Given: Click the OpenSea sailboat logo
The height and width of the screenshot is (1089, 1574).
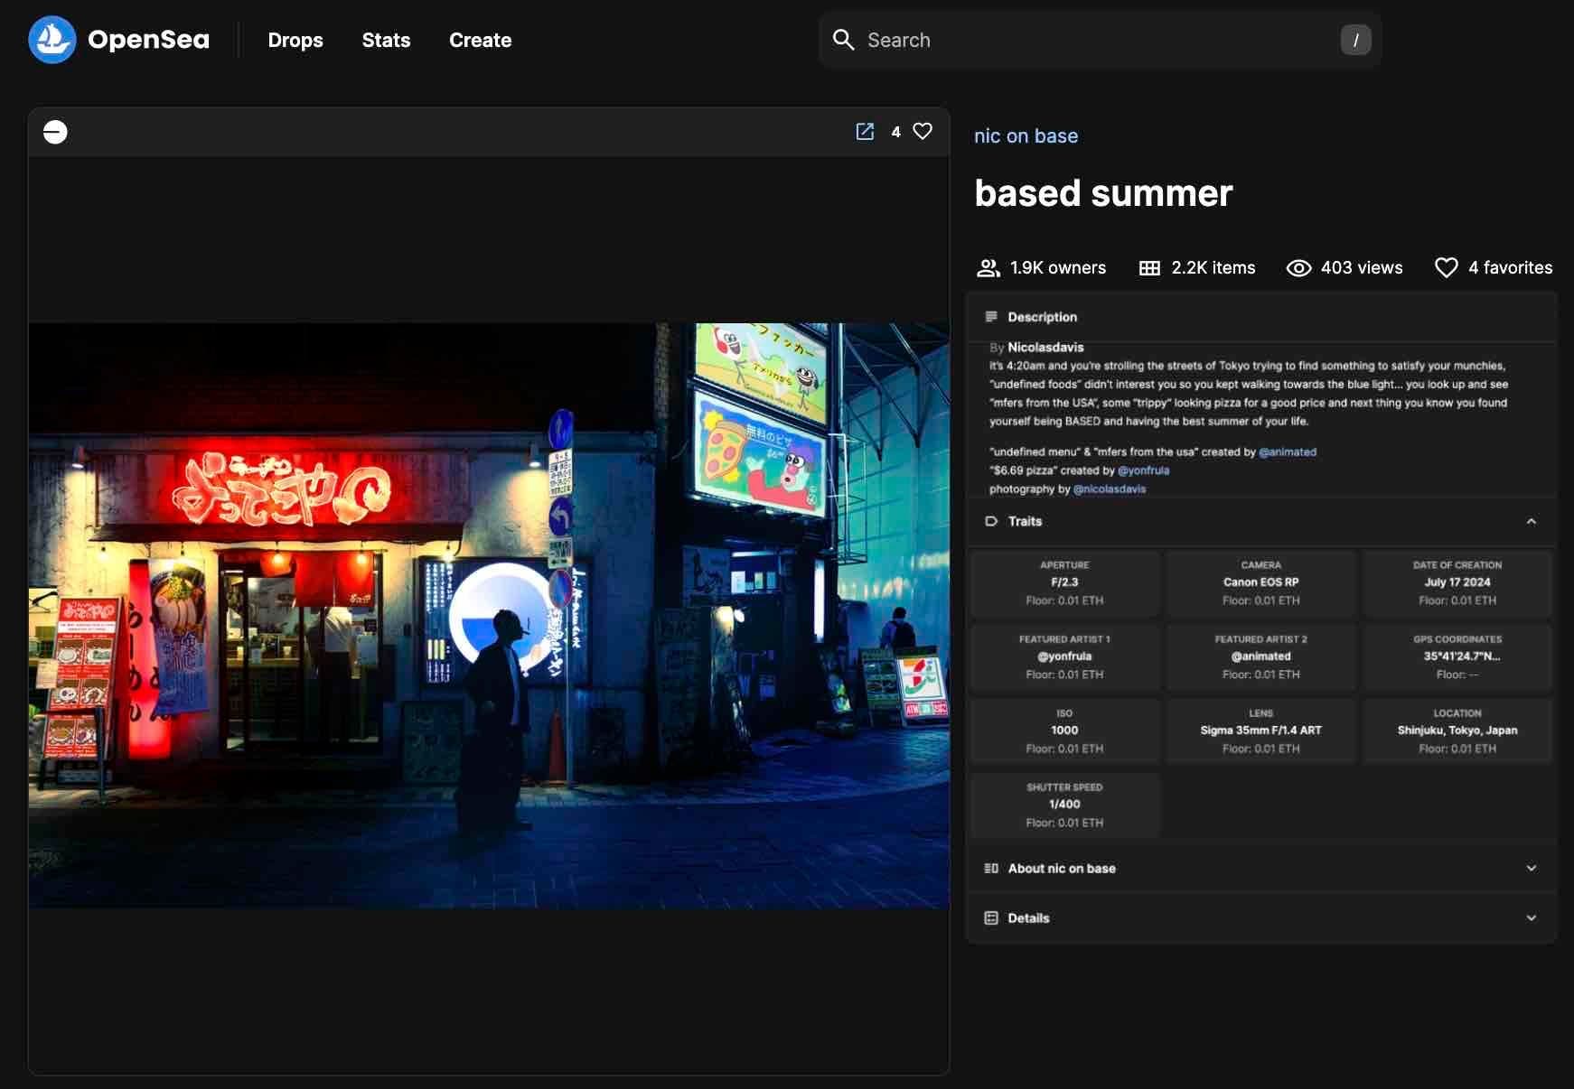Looking at the screenshot, I should tap(52, 39).
